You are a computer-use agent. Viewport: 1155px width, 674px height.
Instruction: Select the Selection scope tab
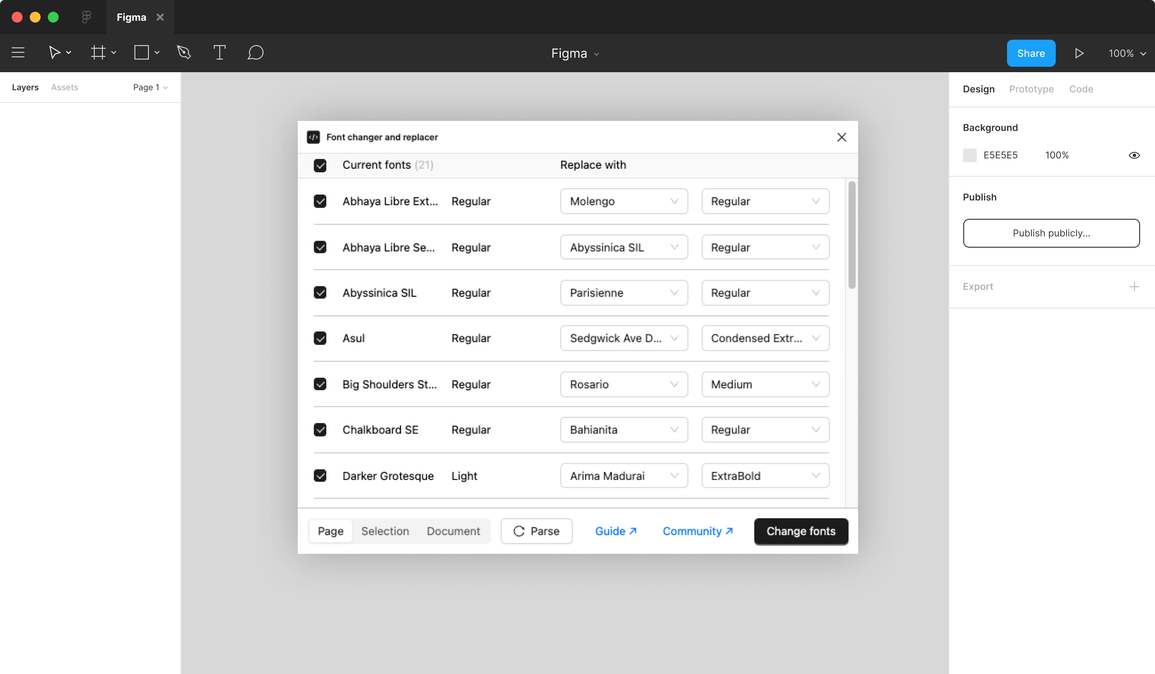[385, 531]
